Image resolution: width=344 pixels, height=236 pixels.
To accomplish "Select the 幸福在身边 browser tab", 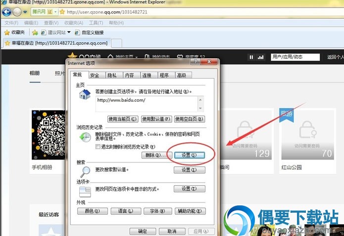I will (57, 43).
